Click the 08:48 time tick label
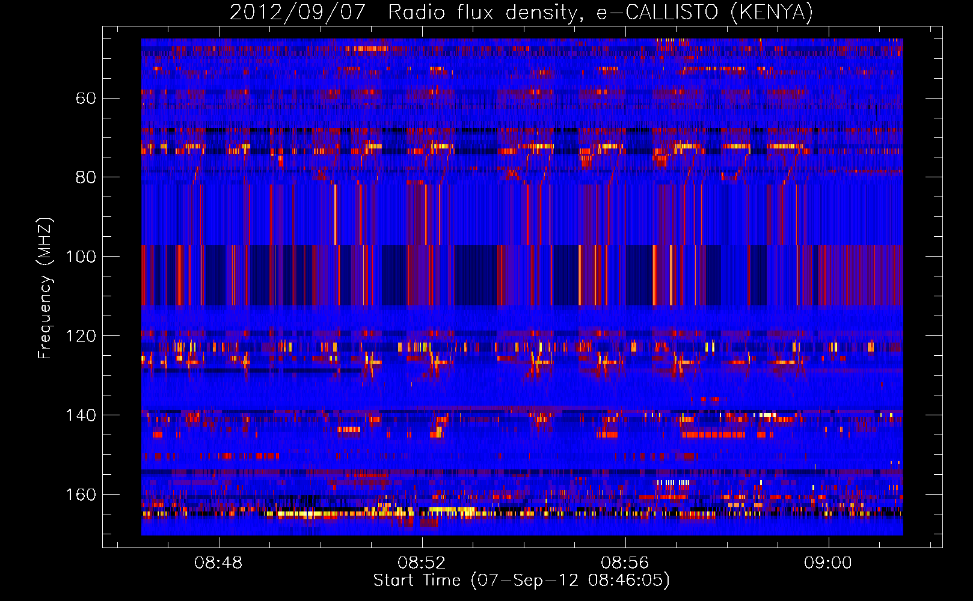This screenshot has width=973, height=601. click(x=218, y=563)
